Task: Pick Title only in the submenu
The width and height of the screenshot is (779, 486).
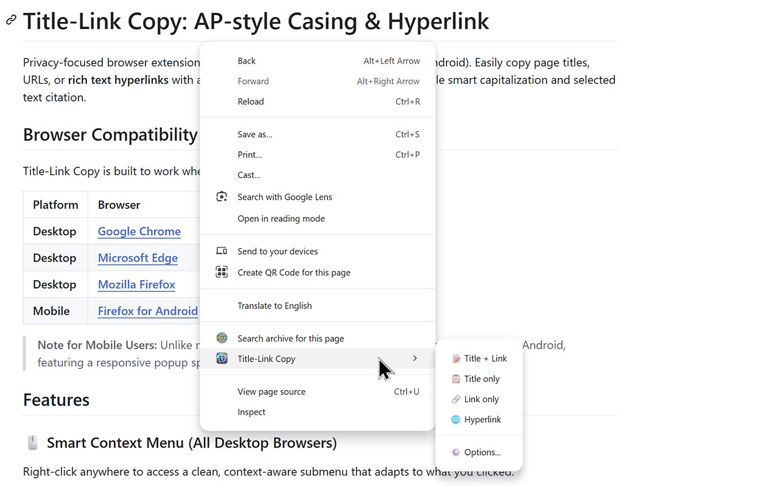Action: pos(479,378)
